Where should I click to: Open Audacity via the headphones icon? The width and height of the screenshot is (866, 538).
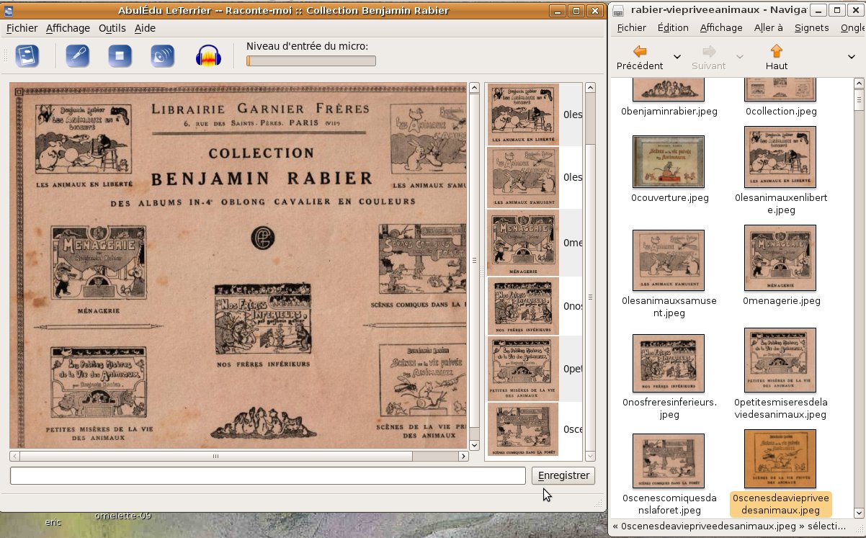(209, 56)
